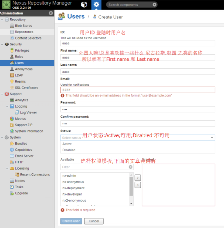Remove selected role from Granted list
224x228 pixels.
point(138,185)
